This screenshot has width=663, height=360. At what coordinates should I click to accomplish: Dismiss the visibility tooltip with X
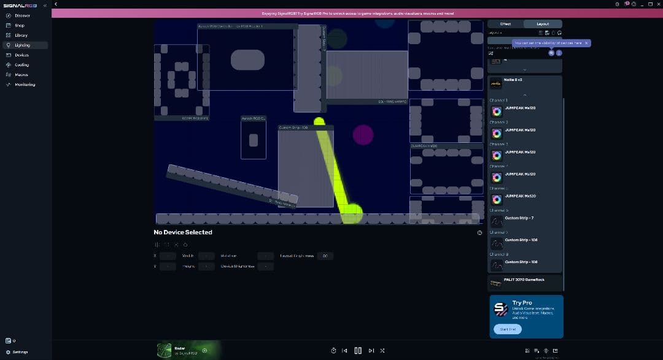[x=586, y=44]
